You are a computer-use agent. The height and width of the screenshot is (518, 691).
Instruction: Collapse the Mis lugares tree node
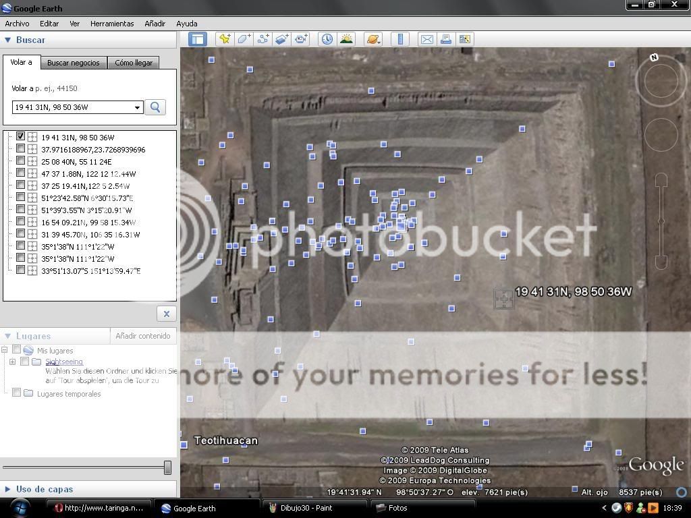(5, 350)
